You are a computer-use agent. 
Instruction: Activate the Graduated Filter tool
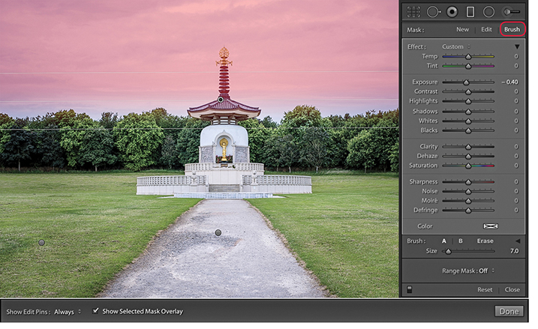pyautogui.click(x=470, y=12)
